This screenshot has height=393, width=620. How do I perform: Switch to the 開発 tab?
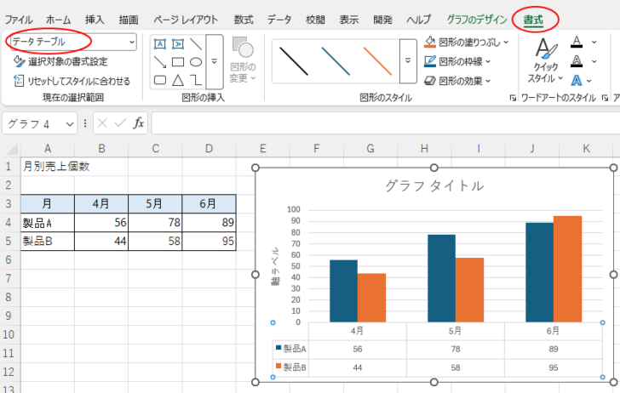point(382,20)
